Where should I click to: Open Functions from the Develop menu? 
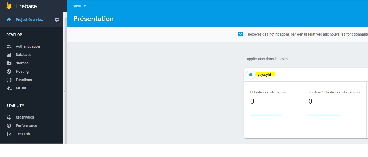(24, 80)
